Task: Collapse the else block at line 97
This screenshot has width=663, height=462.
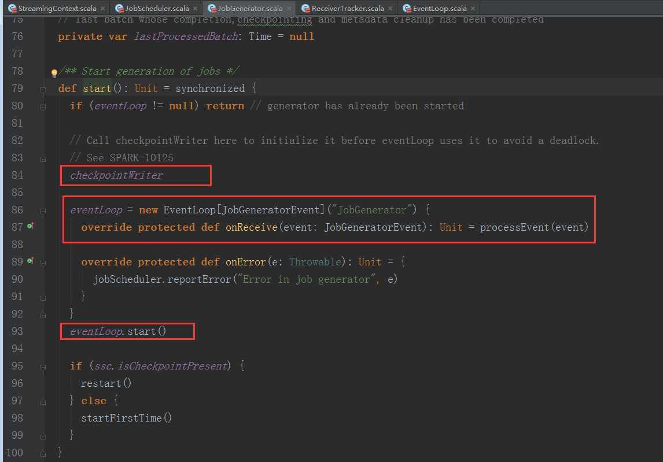Action: point(43,402)
